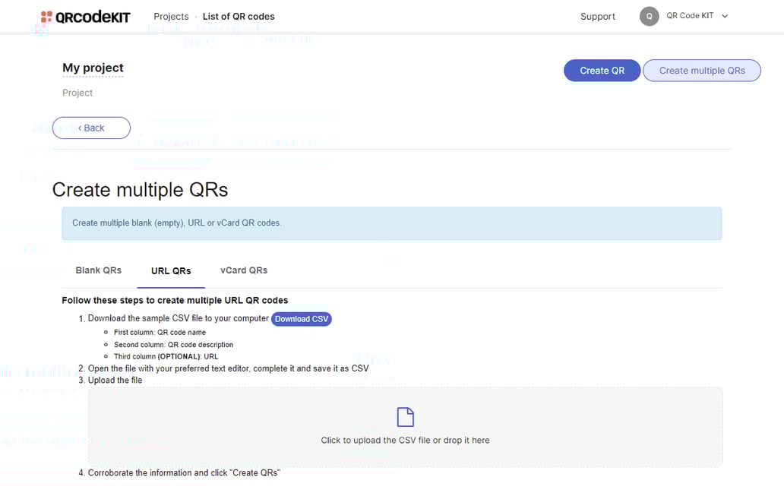Viewport: 784px width, 496px height.
Task: Click the 'My project' title to edit
Action: click(x=93, y=68)
